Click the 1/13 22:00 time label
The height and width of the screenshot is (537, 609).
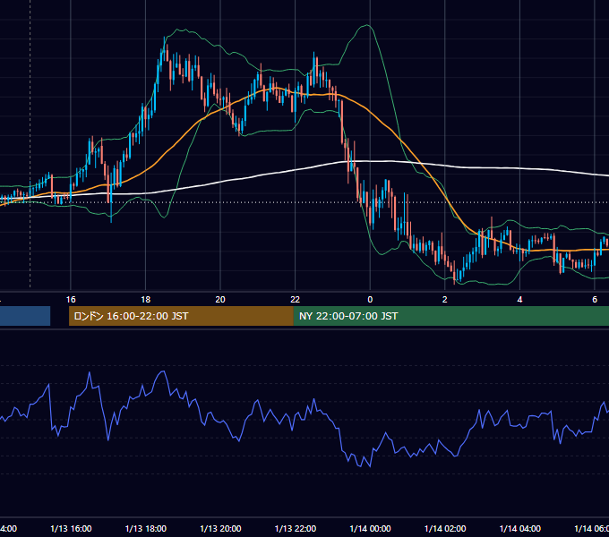click(296, 528)
